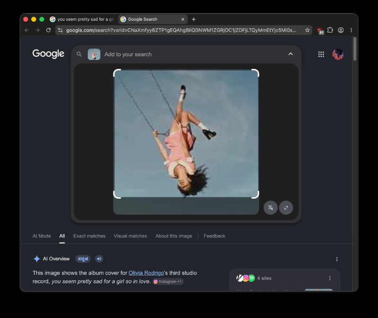Open the Extensions puzzle icon
The image size is (378, 318).
click(330, 30)
